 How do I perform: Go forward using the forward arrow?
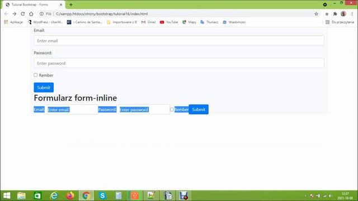click(x=15, y=14)
